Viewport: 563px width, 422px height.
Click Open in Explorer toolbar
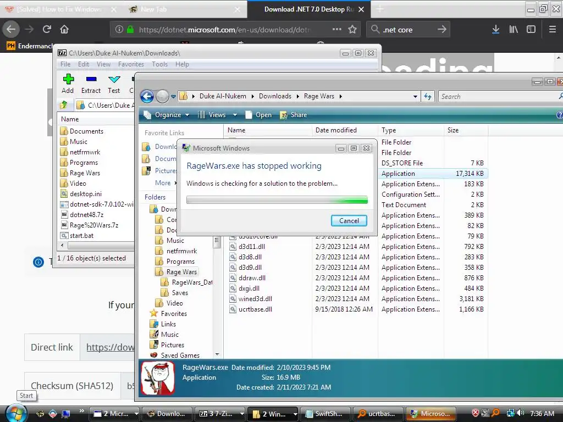[258, 115]
